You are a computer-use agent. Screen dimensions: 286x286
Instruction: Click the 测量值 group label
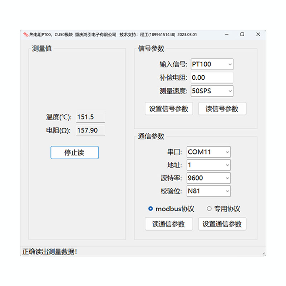(x=42, y=49)
